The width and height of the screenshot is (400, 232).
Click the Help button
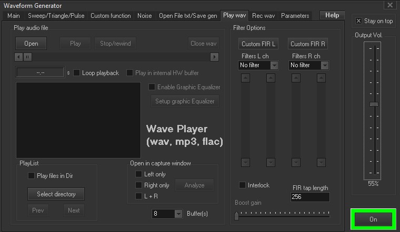tap(332, 15)
